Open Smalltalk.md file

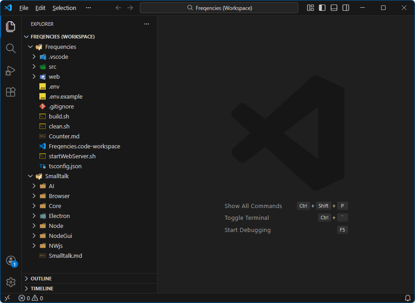click(90, 256)
